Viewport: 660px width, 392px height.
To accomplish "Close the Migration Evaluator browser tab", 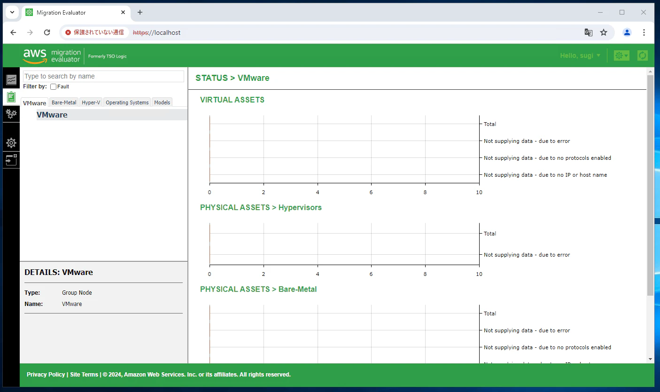I will click(x=123, y=13).
